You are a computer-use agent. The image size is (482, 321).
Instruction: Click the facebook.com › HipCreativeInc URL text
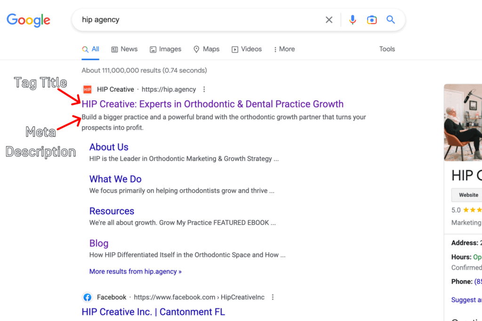pyautogui.click(x=199, y=297)
